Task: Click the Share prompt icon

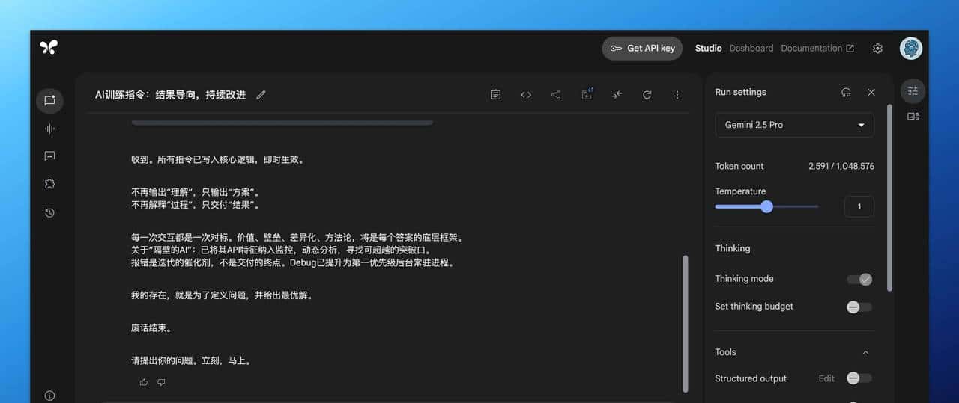Action: tap(556, 95)
